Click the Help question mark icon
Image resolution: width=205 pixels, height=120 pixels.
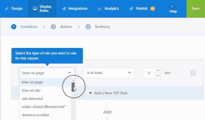(x=172, y=7)
